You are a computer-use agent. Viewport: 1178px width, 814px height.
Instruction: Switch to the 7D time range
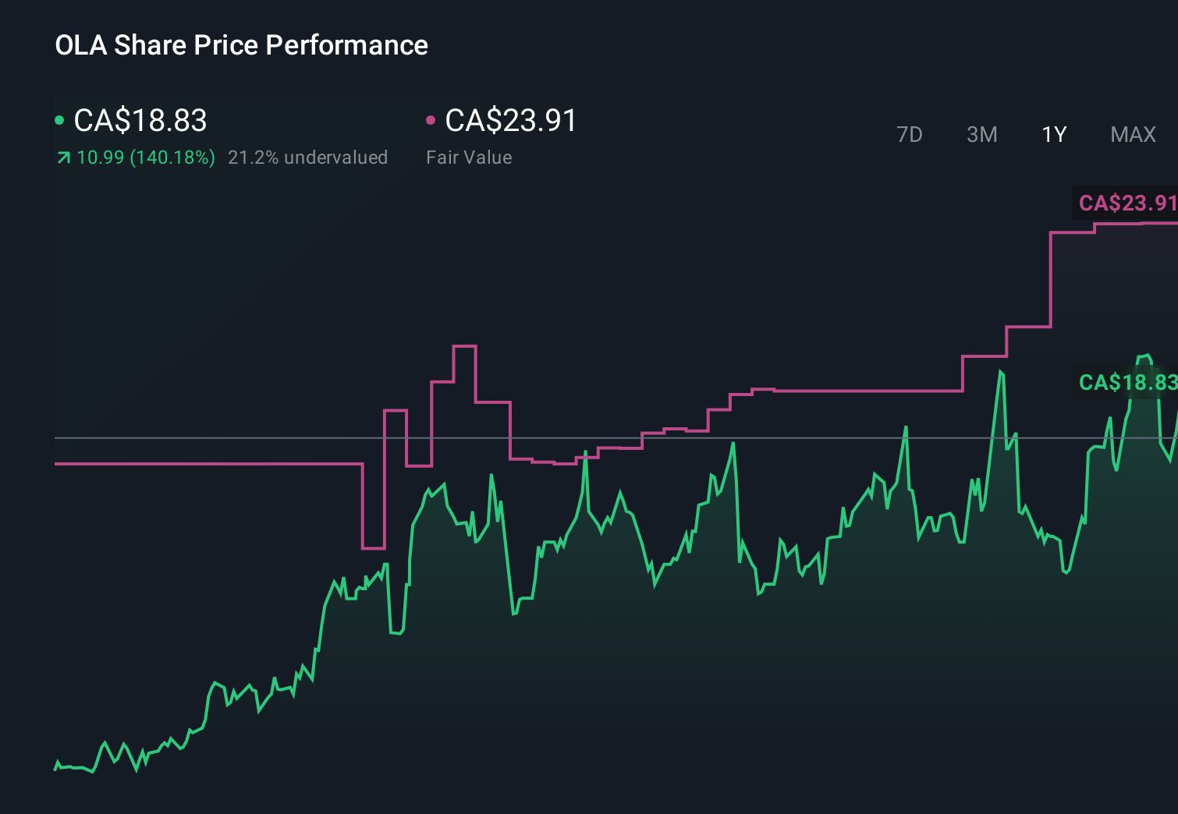(x=910, y=134)
